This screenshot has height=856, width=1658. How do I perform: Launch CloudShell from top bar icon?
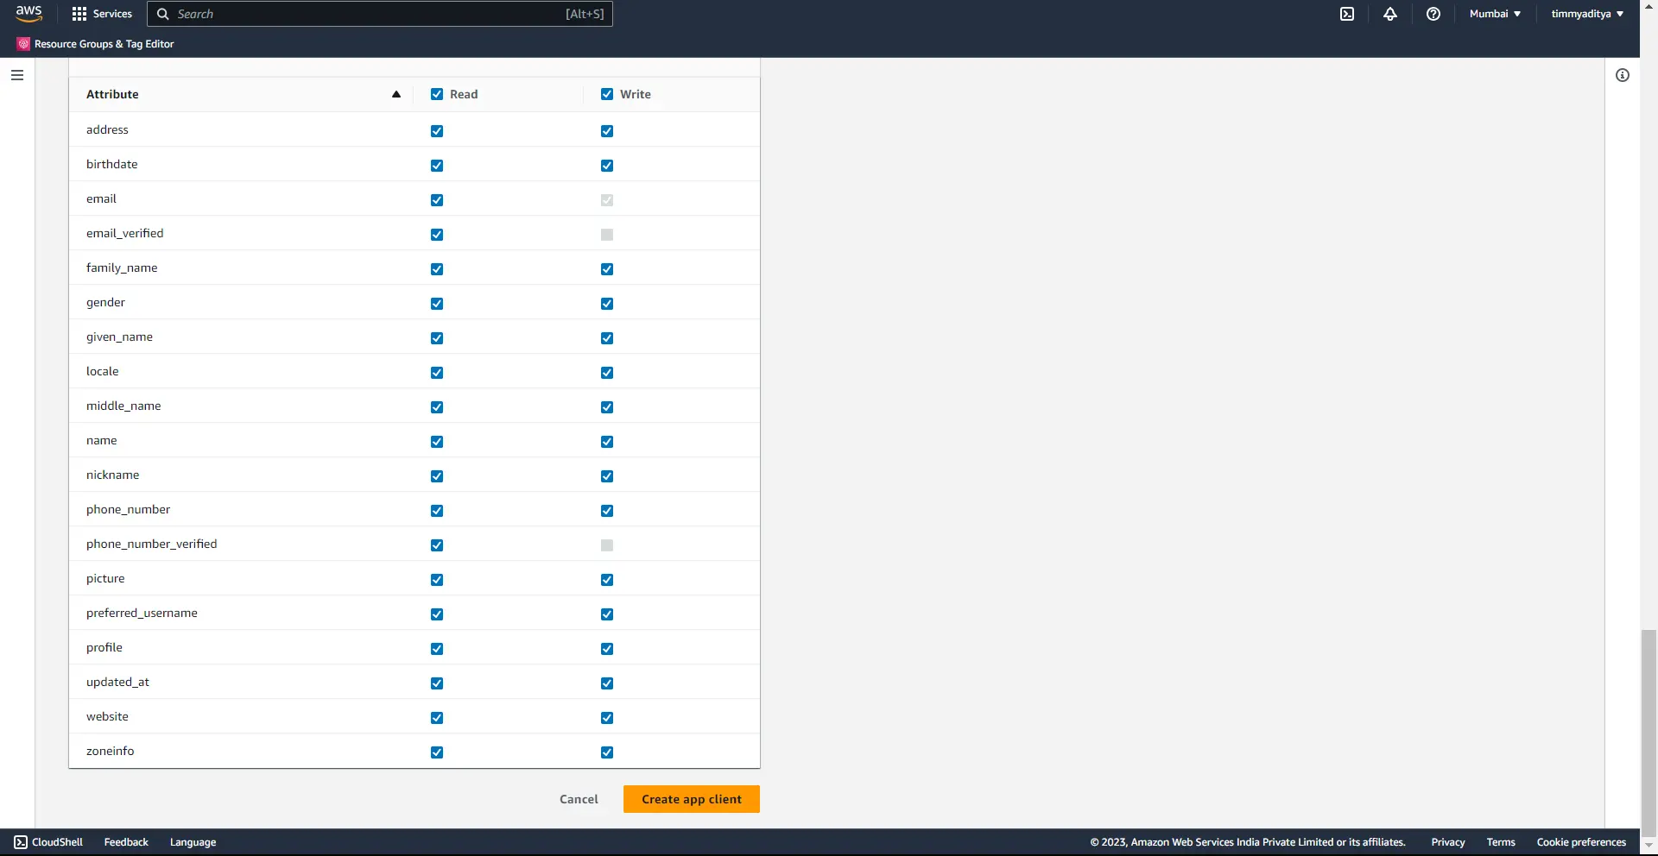coord(1347,14)
